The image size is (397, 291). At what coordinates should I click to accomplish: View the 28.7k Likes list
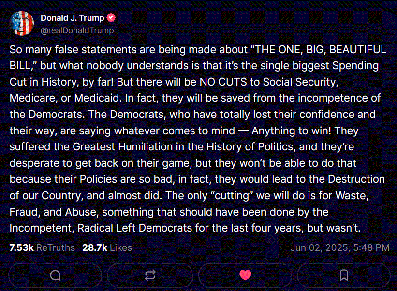click(x=107, y=247)
